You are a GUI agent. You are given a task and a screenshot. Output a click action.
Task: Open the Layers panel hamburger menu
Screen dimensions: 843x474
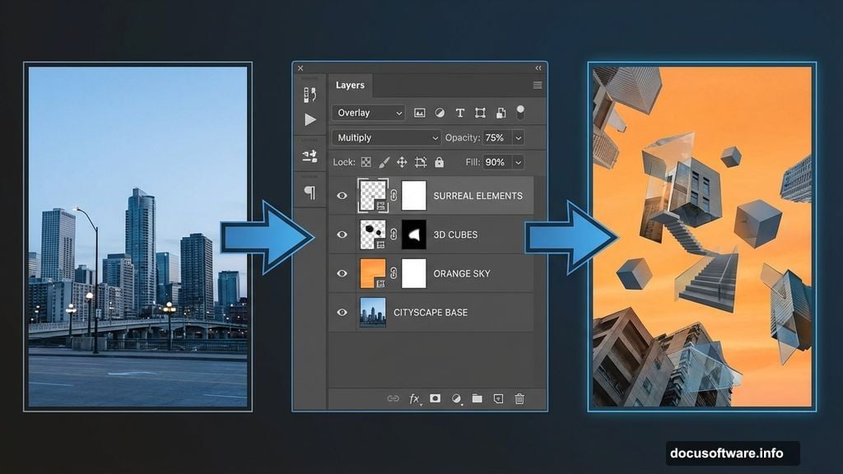[x=537, y=85]
